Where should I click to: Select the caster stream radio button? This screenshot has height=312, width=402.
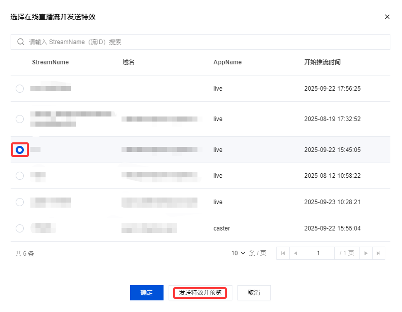[x=20, y=228]
